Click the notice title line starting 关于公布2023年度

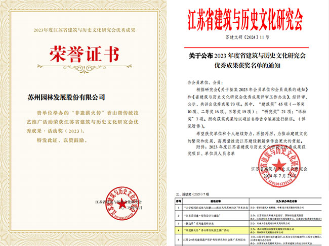pos(247,56)
